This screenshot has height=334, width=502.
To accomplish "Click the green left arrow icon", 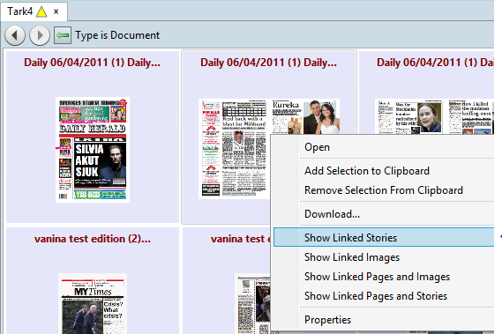I will pyautogui.click(x=63, y=35).
